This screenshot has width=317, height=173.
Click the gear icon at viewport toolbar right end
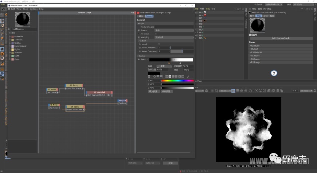coord(315,91)
